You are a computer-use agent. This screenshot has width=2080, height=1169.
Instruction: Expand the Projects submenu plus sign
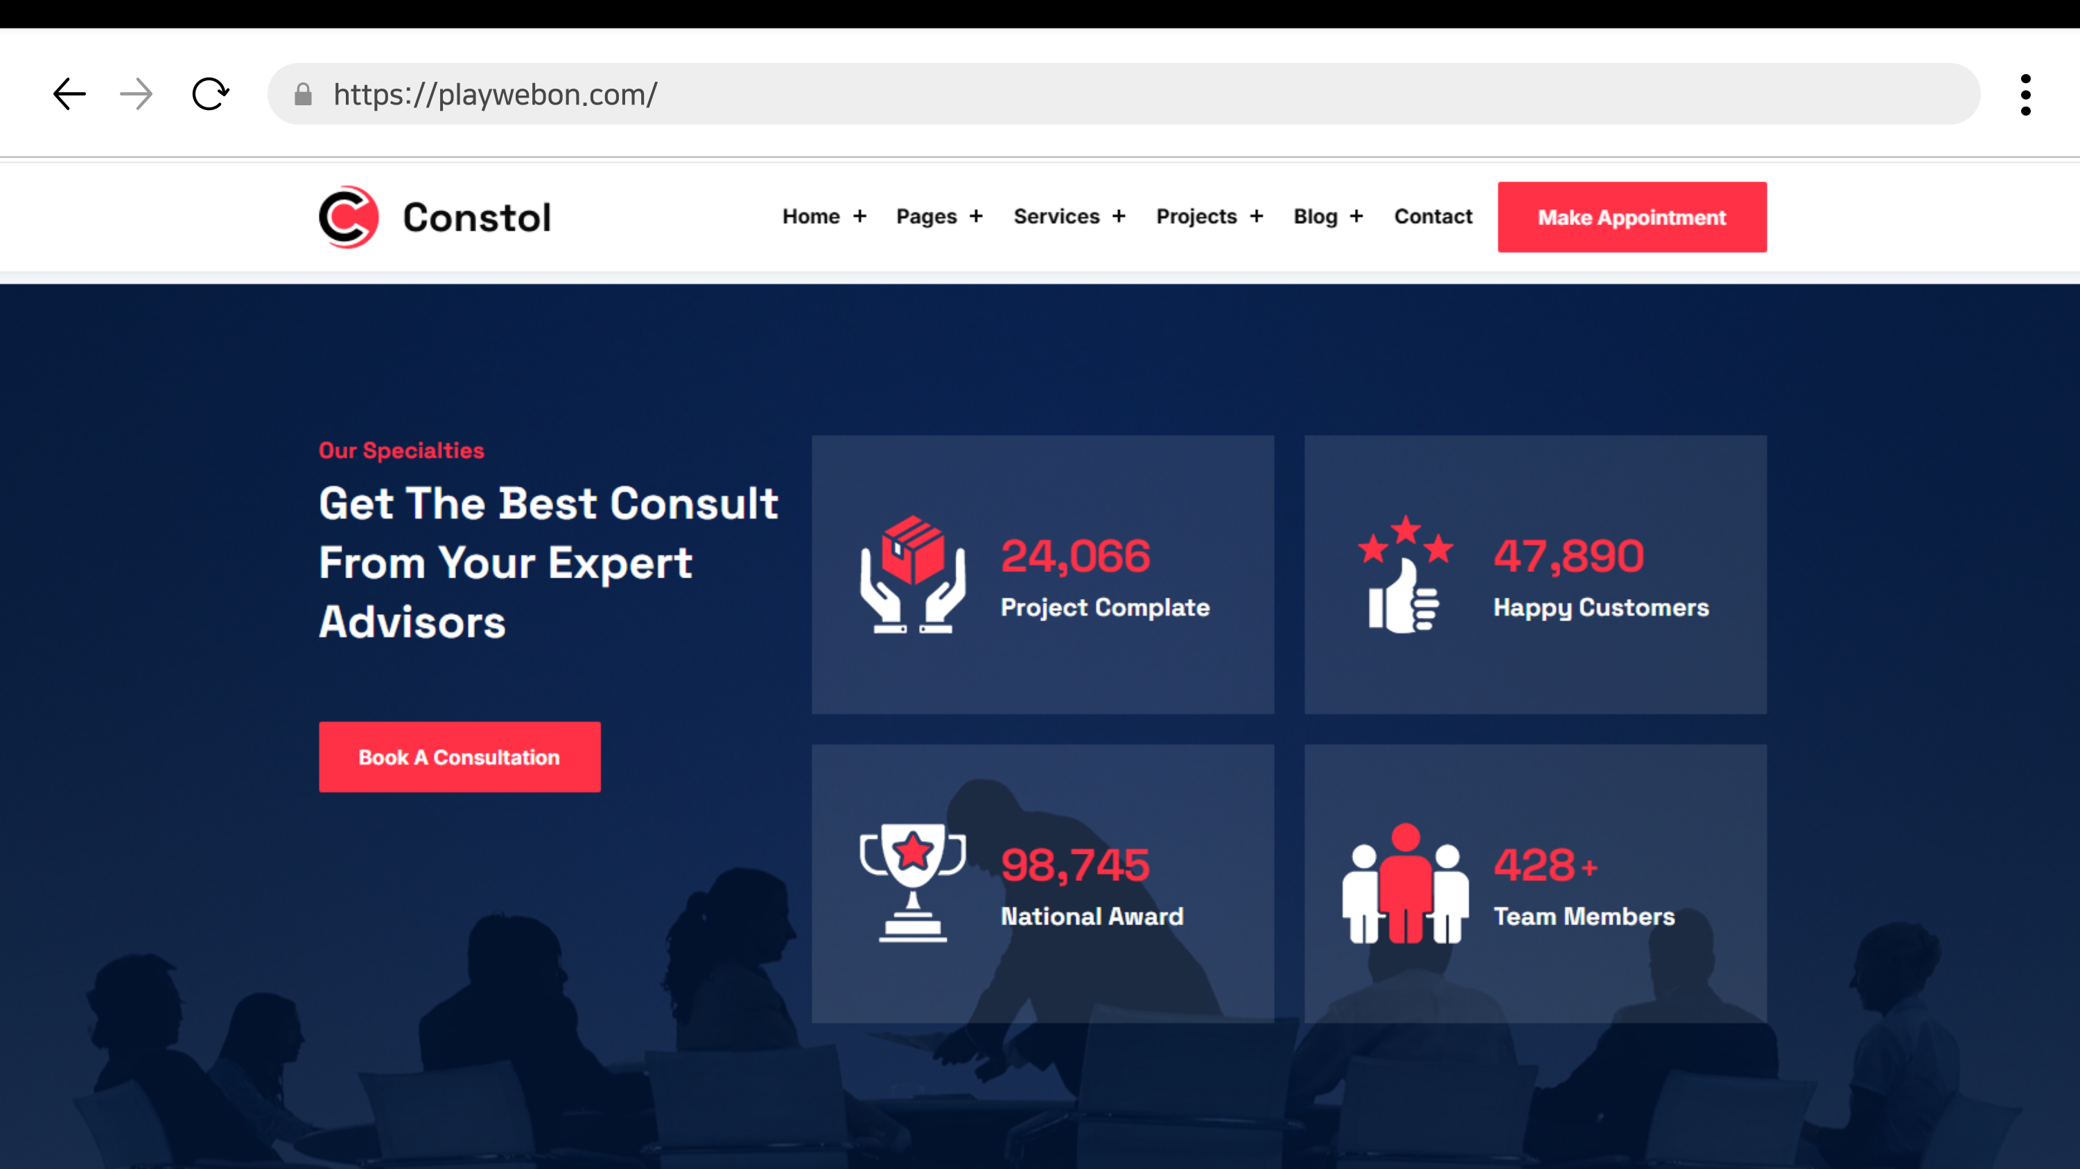(x=1257, y=216)
